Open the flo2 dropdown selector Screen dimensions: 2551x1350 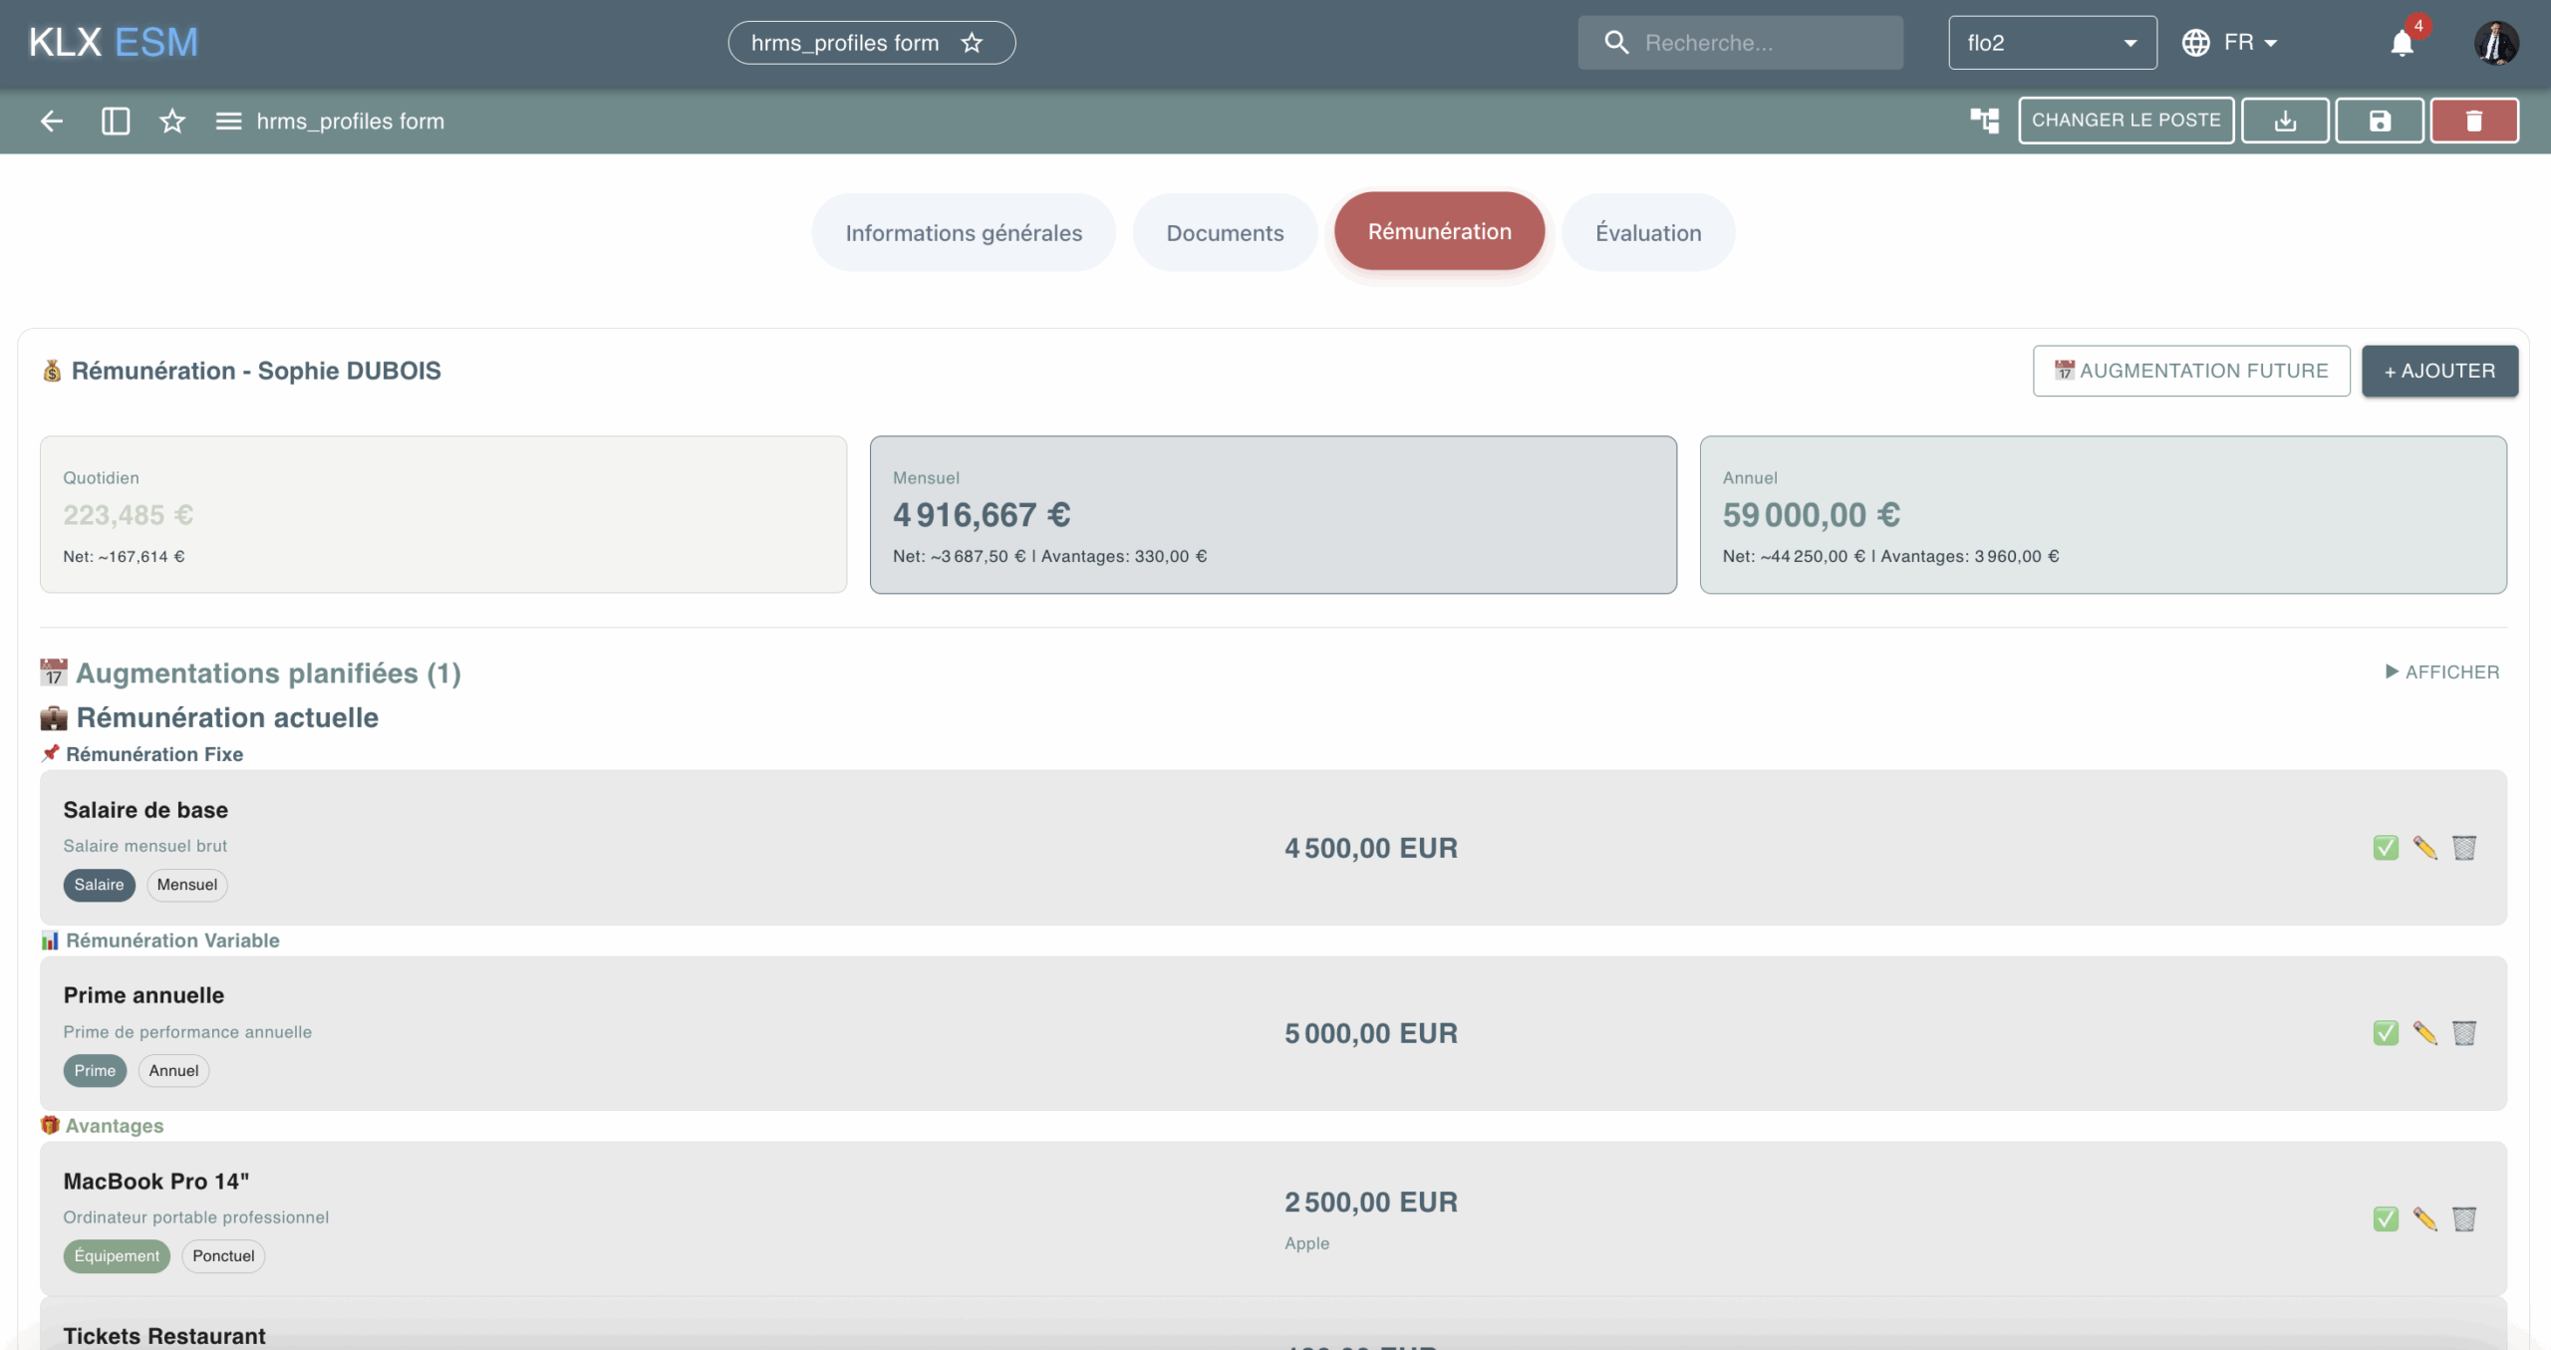[x=2052, y=43]
